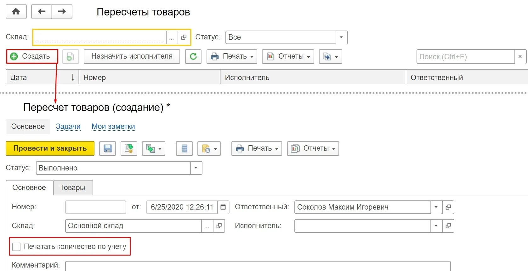Go to the home page icon
Viewport: 528px width, 271px height.
(16, 12)
